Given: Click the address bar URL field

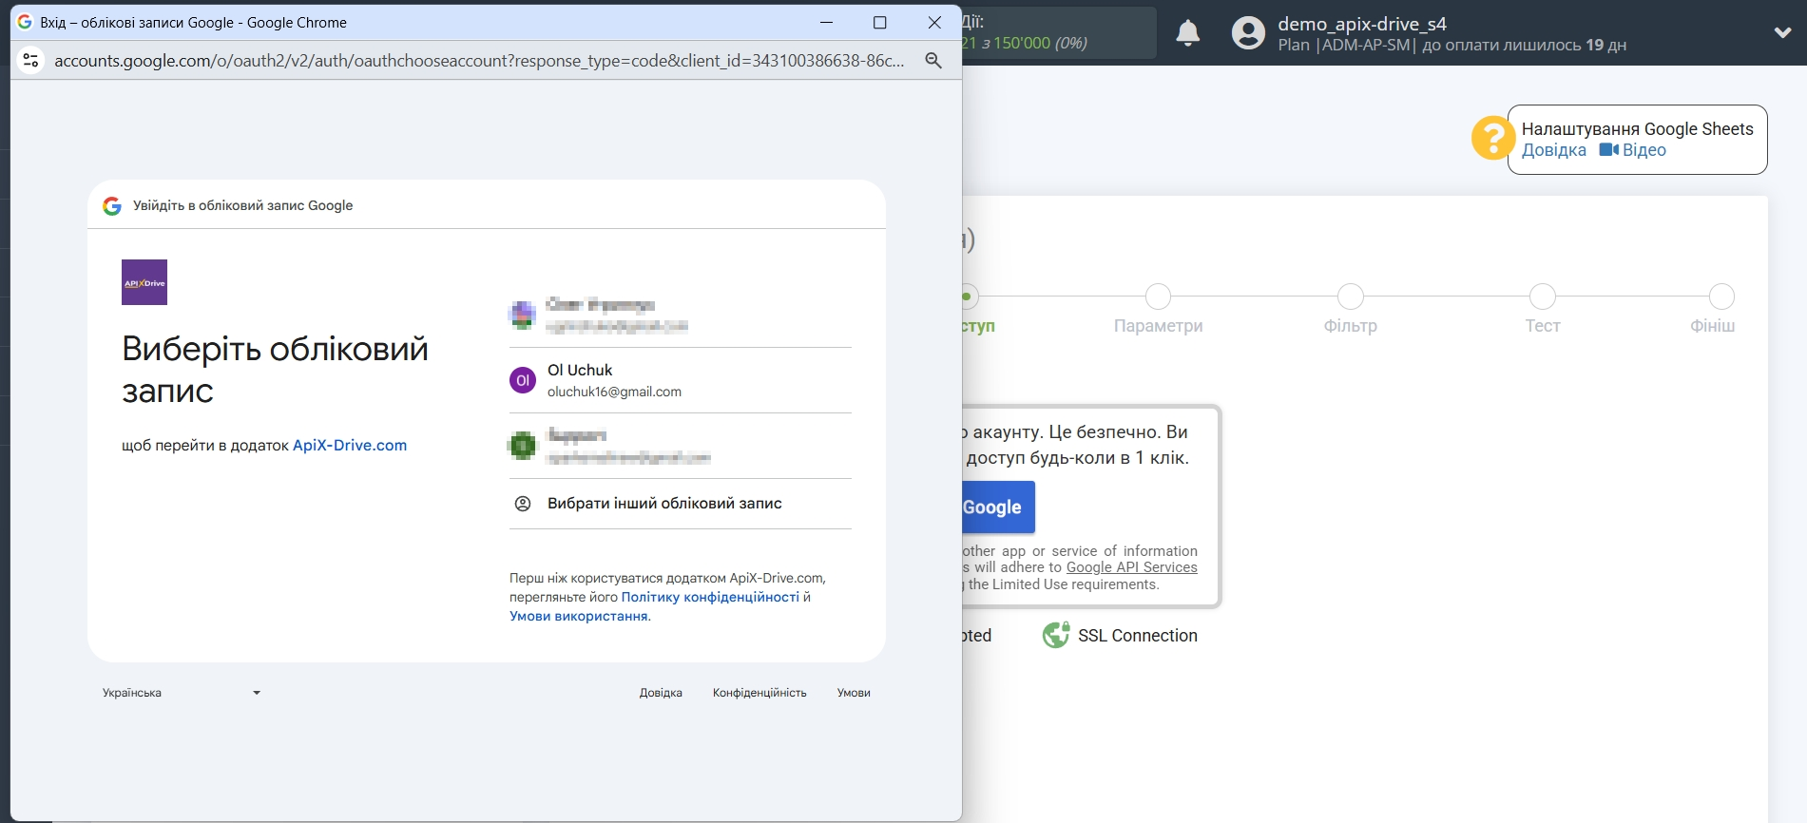Looking at the screenshot, I should [479, 60].
